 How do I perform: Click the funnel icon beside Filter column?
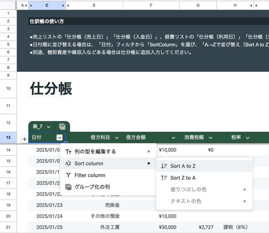point(68,175)
